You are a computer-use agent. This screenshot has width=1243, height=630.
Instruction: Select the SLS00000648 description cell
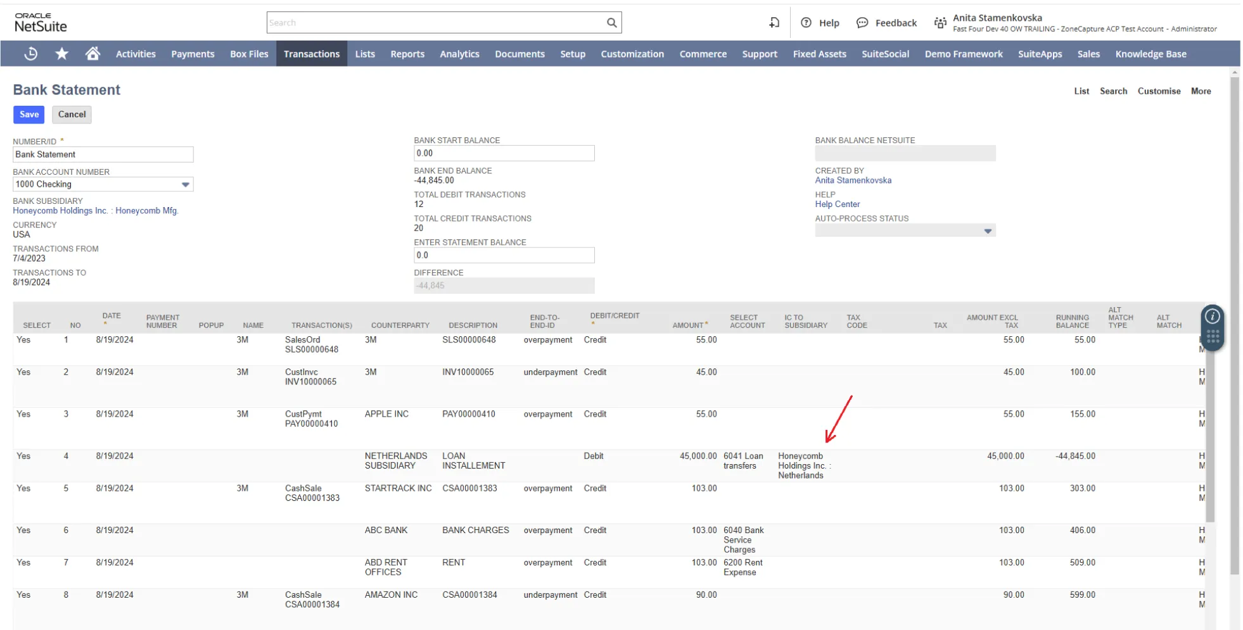469,340
